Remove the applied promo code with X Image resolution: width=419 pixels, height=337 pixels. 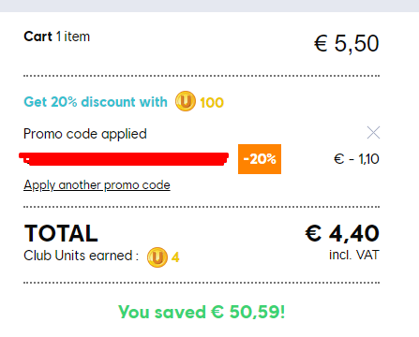pyautogui.click(x=373, y=133)
